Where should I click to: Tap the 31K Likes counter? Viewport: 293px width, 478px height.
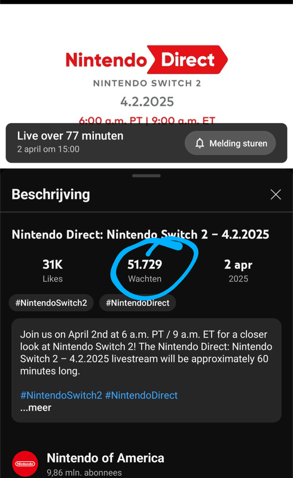53,271
